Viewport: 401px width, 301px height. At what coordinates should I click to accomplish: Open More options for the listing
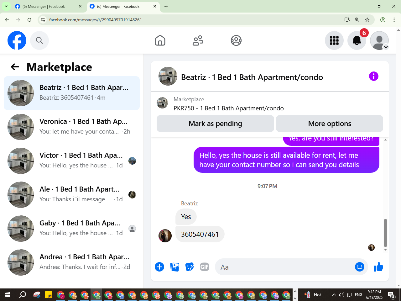coord(330,124)
